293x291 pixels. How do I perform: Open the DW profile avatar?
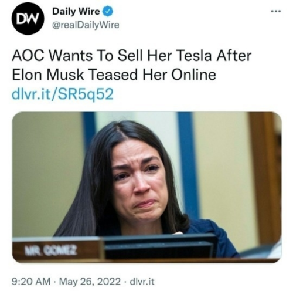[x=28, y=19]
